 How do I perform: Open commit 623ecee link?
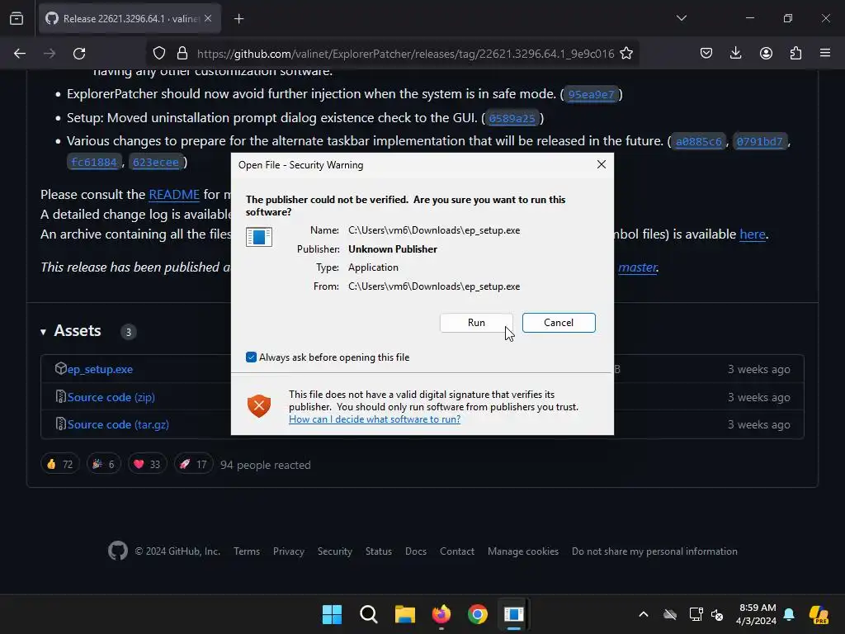click(155, 163)
